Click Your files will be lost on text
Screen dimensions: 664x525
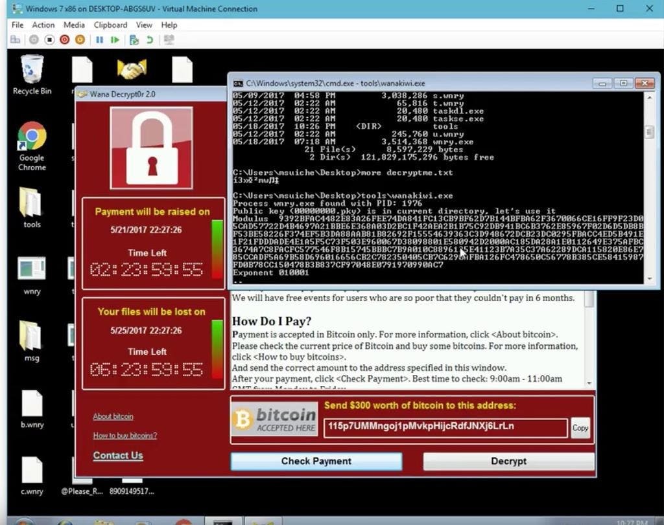[x=152, y=312]
